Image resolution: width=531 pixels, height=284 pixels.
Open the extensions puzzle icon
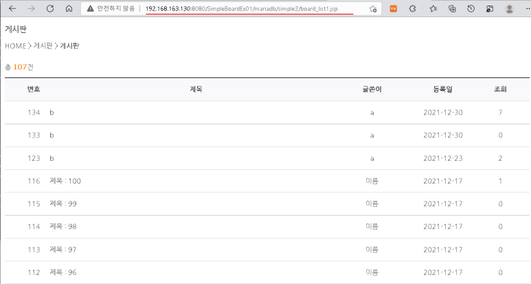[x=412, y=9]
